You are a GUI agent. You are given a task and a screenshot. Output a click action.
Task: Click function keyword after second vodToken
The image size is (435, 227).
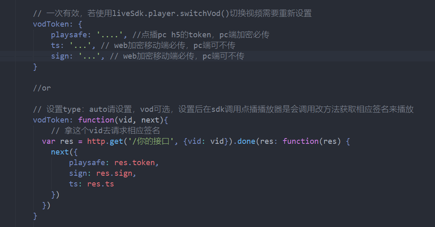click(96, 120)
